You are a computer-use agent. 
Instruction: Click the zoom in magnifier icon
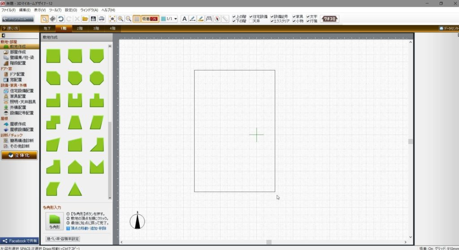click(121, 19)
